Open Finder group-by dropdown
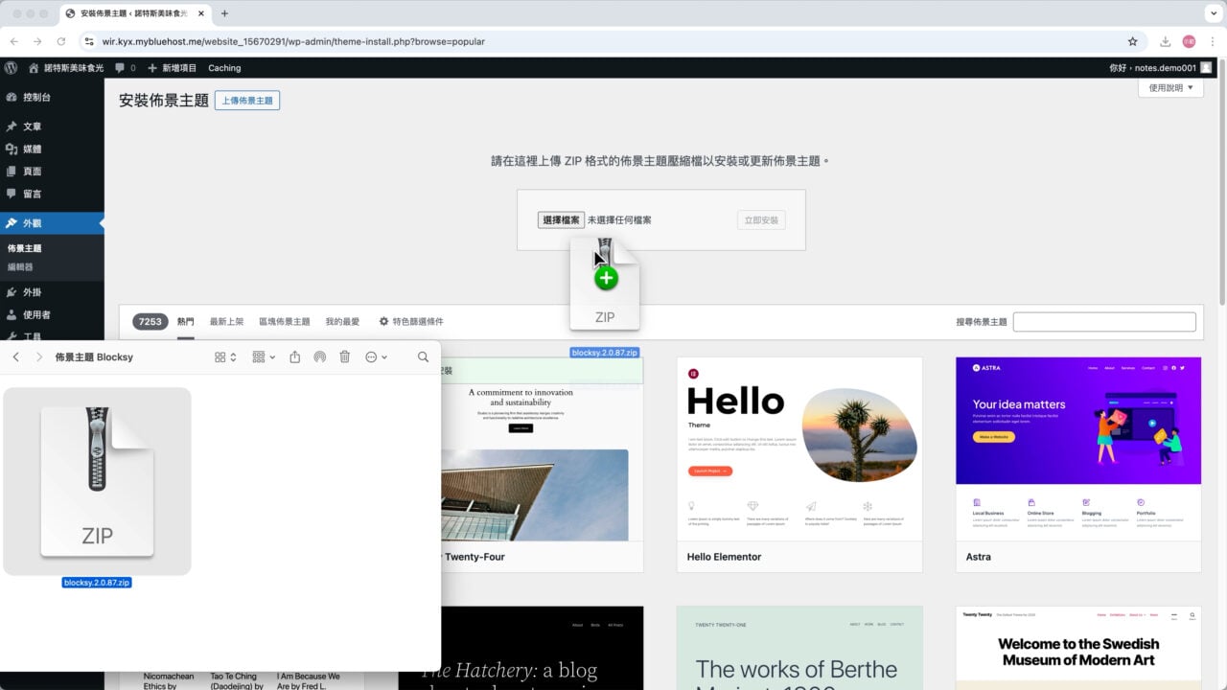The width and height of the screenshot is (1227, 690). pyautogui.click(x=264, y=356)
